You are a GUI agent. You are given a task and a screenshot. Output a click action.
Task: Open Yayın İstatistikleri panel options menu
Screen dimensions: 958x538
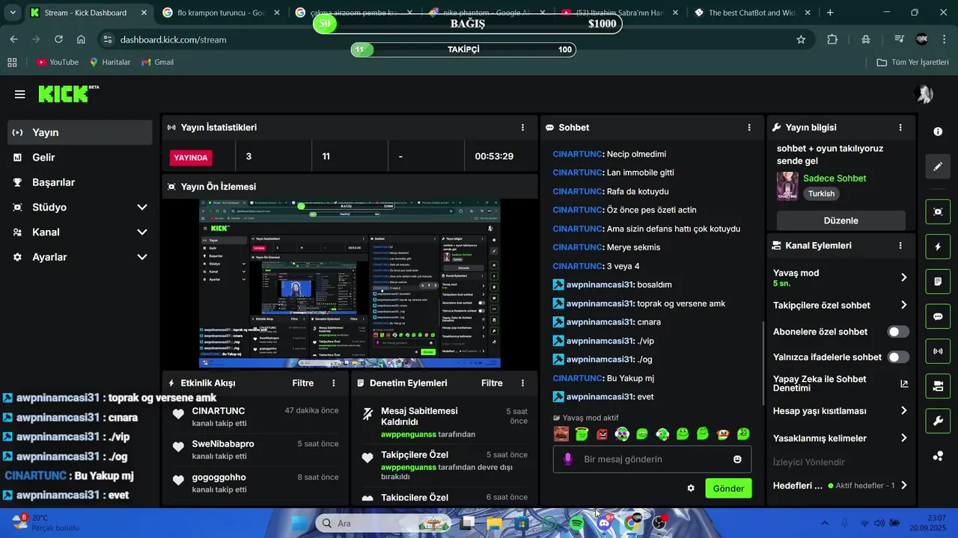point(522,128)
